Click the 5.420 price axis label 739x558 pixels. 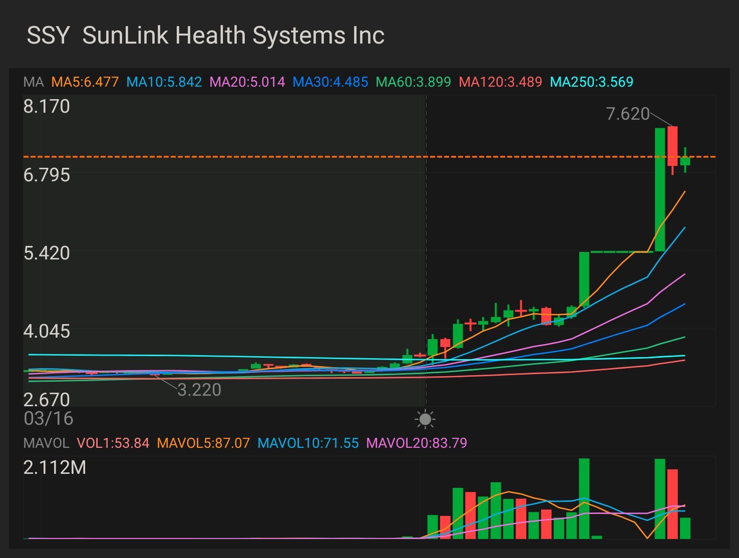(x=47, y=253)
